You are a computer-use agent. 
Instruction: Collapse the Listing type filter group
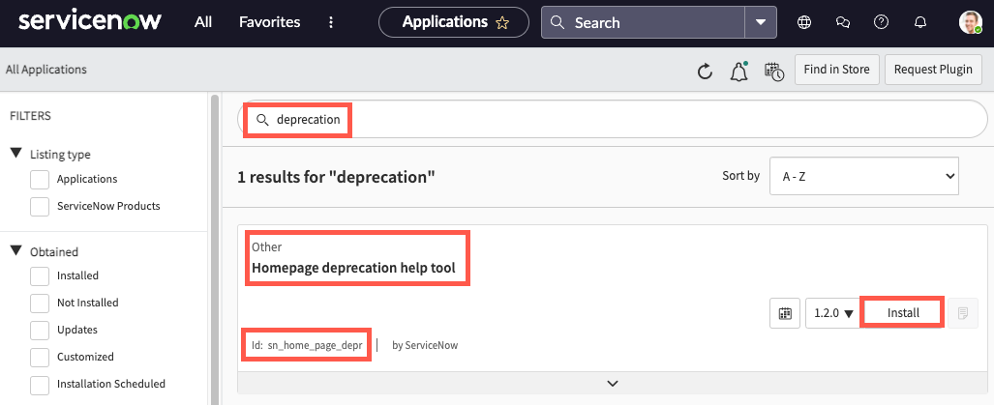click(x=16, y=154)
